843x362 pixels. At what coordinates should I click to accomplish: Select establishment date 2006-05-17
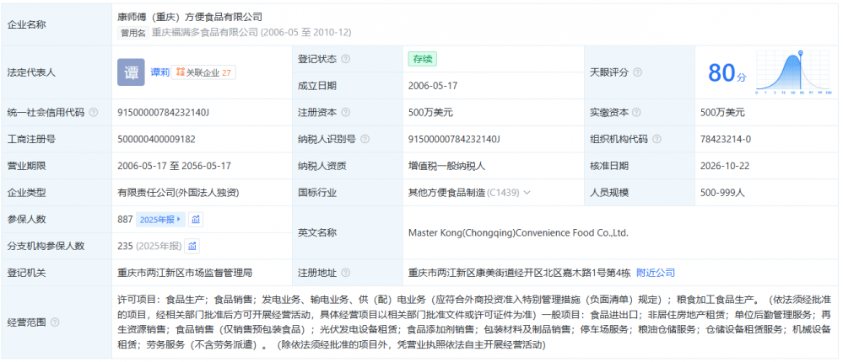433,86
